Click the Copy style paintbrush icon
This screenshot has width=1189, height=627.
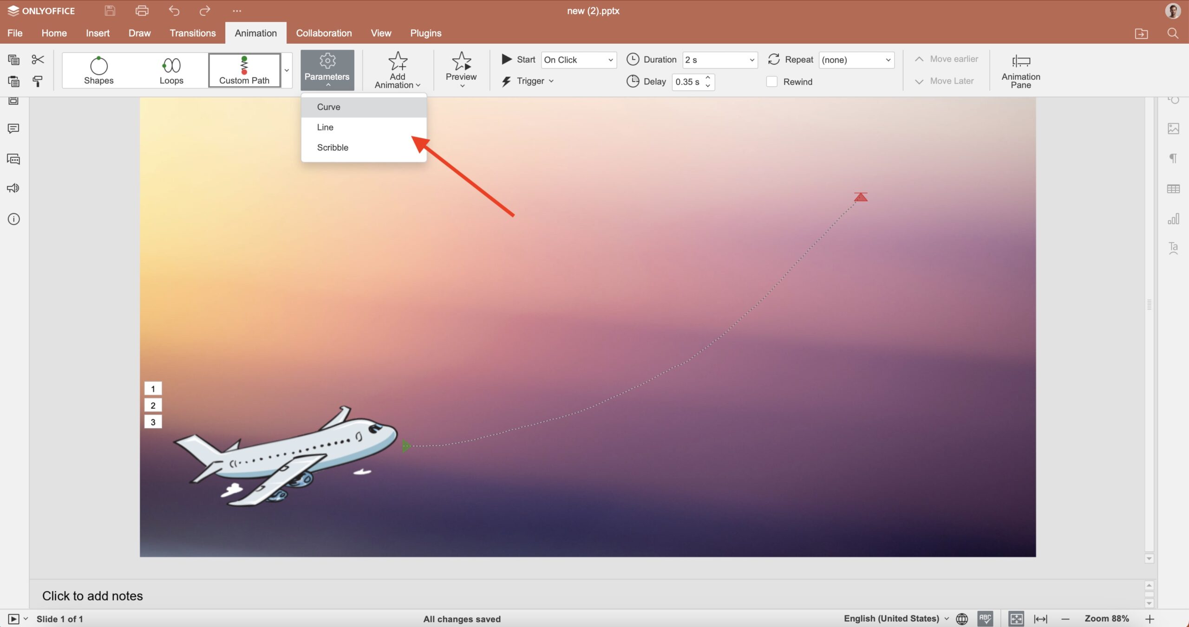(x=38, y=81)
